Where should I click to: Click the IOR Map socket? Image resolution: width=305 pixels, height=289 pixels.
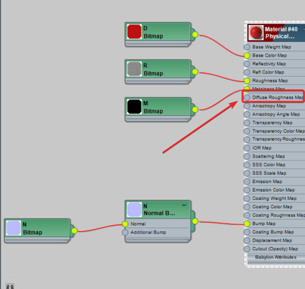(247, 148)
